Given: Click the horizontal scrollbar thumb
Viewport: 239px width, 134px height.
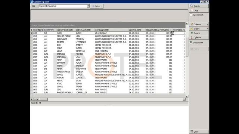Looking at the screenshot, I should click(x=43, y=99).
